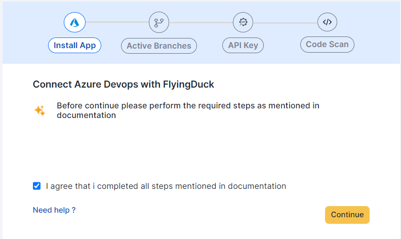Click the git branch step icon
Viewport: 401px width, 239px height.
pyautogui.click(x=158, y=22)
